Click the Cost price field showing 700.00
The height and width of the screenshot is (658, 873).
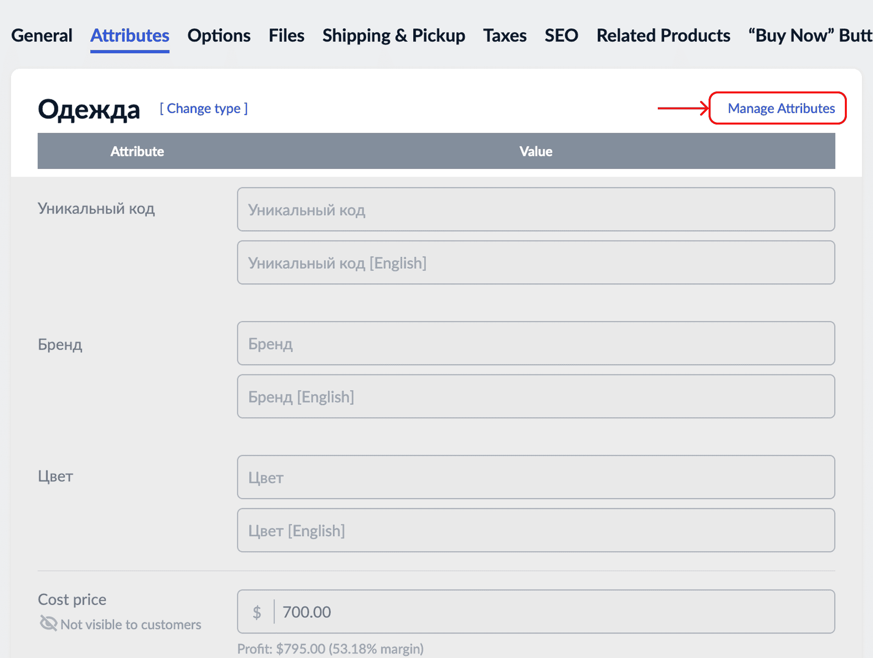click(553, 612)
